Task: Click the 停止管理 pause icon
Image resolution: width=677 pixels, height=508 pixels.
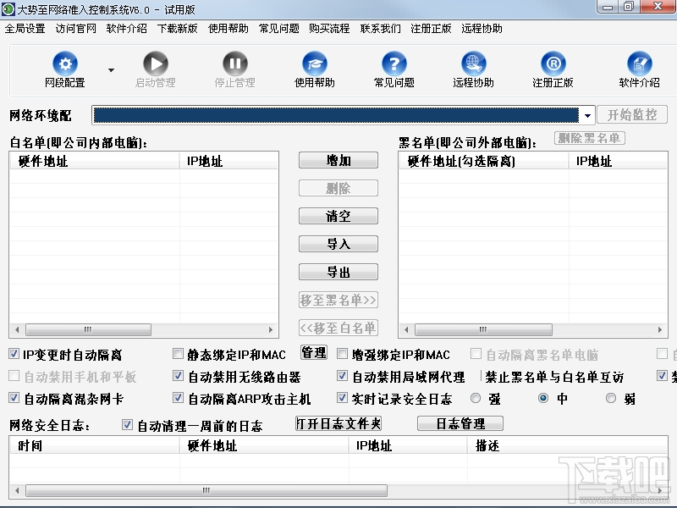Action: 235,63
